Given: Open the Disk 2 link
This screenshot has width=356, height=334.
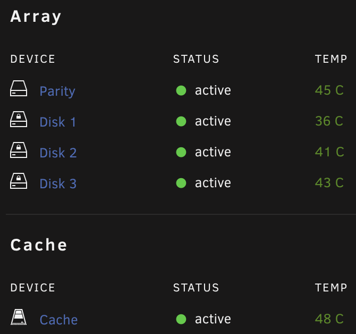Looking at the screenshot, I should pos(58,153).
